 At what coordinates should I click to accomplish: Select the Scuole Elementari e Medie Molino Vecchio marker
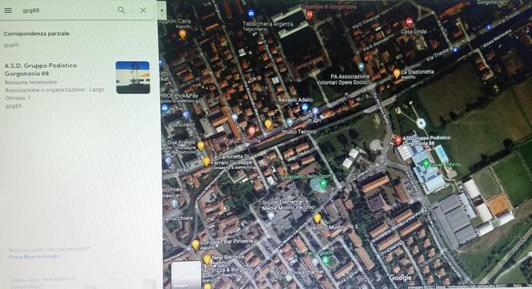(271, 215)
